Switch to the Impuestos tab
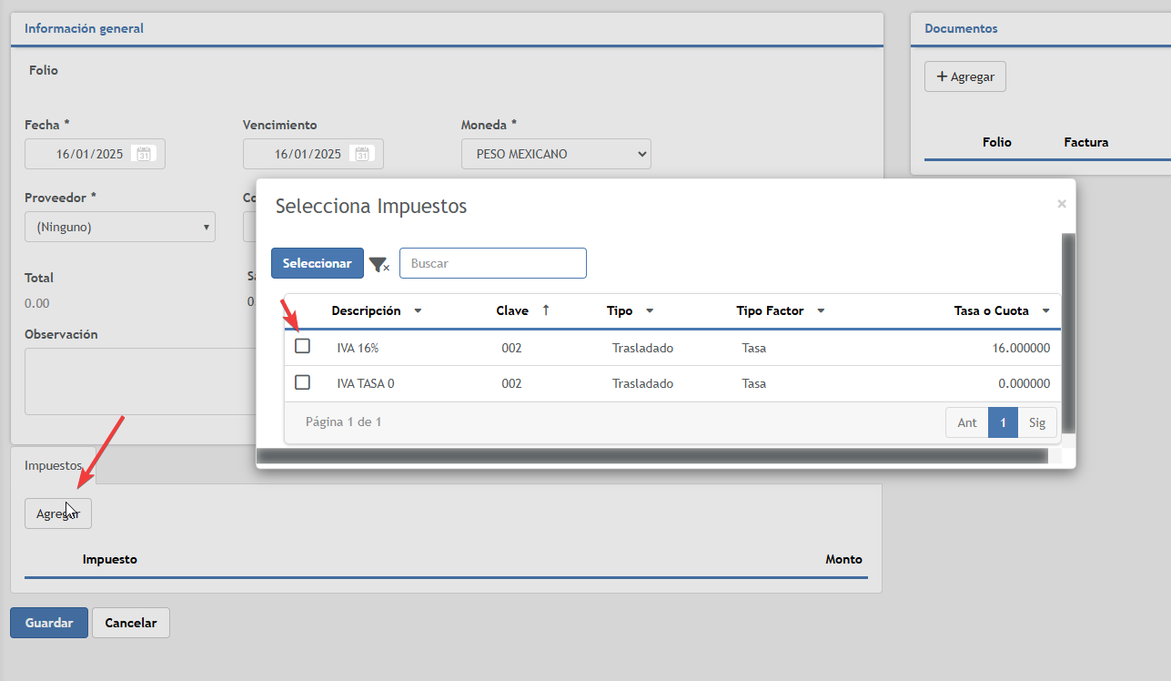This screenshot has height=681, width=1171. [x=54, y=465]
